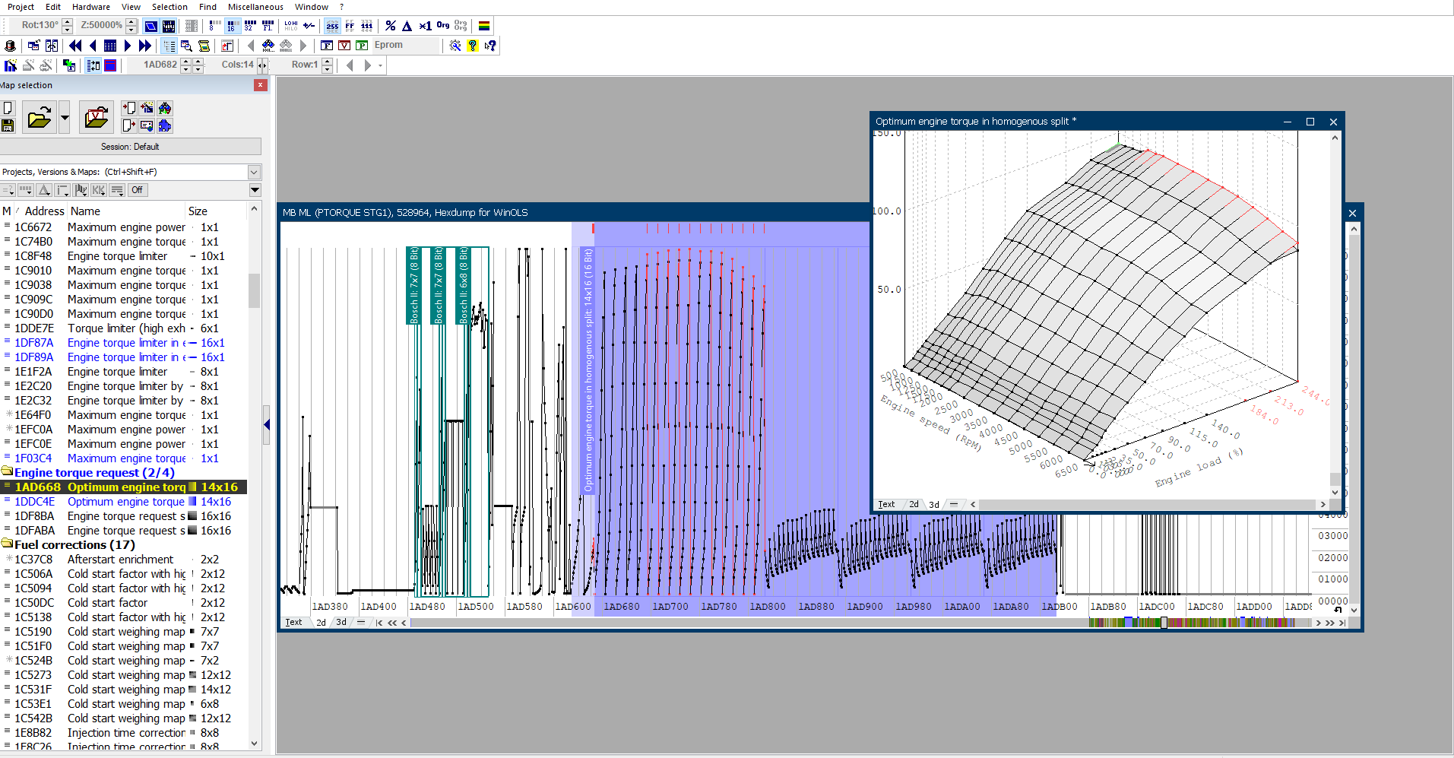Select the Afterstart enrichment map entry
This screenshot has height=758, width=1454.
(120, 560)
